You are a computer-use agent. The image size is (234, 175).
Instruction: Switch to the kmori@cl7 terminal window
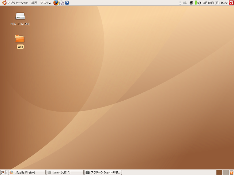click(65, 172)
